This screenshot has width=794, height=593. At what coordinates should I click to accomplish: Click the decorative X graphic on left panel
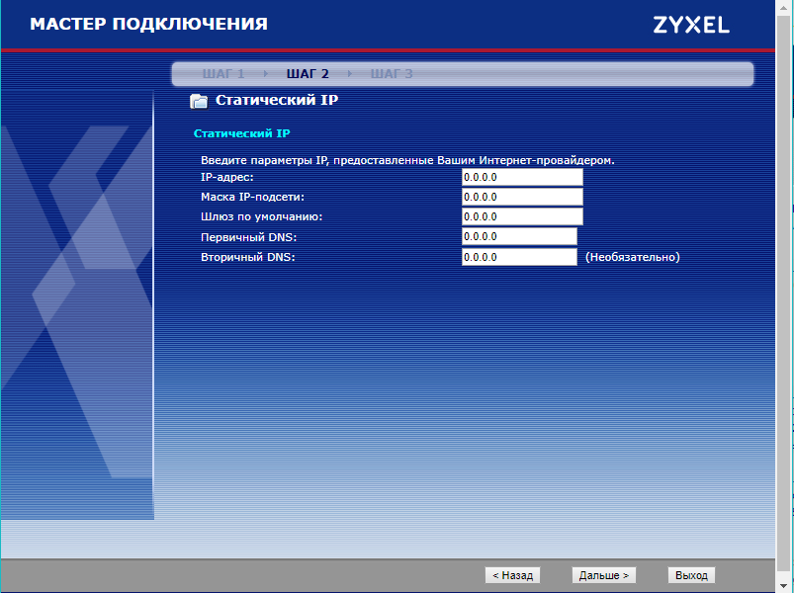(x=77, y=257)
